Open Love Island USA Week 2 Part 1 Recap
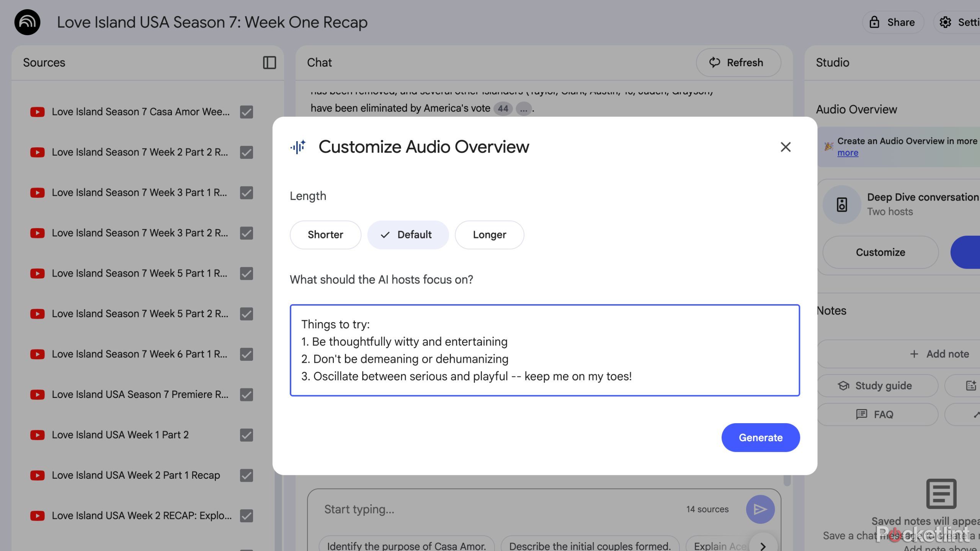Viewport: 980px width, 551px height. click(x=136, y=475)
